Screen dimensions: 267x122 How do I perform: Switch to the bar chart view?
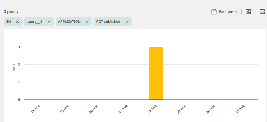point(248,12)
